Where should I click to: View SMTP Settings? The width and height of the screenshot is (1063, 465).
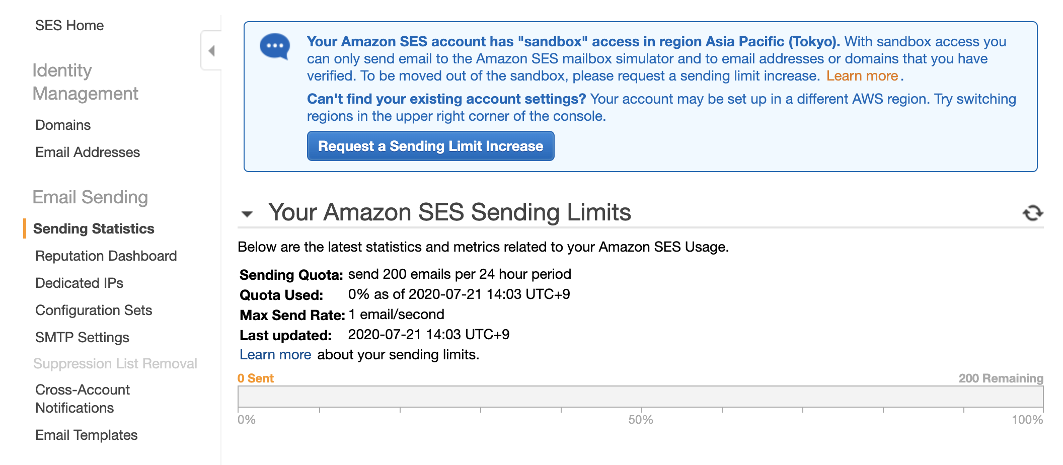82,338
